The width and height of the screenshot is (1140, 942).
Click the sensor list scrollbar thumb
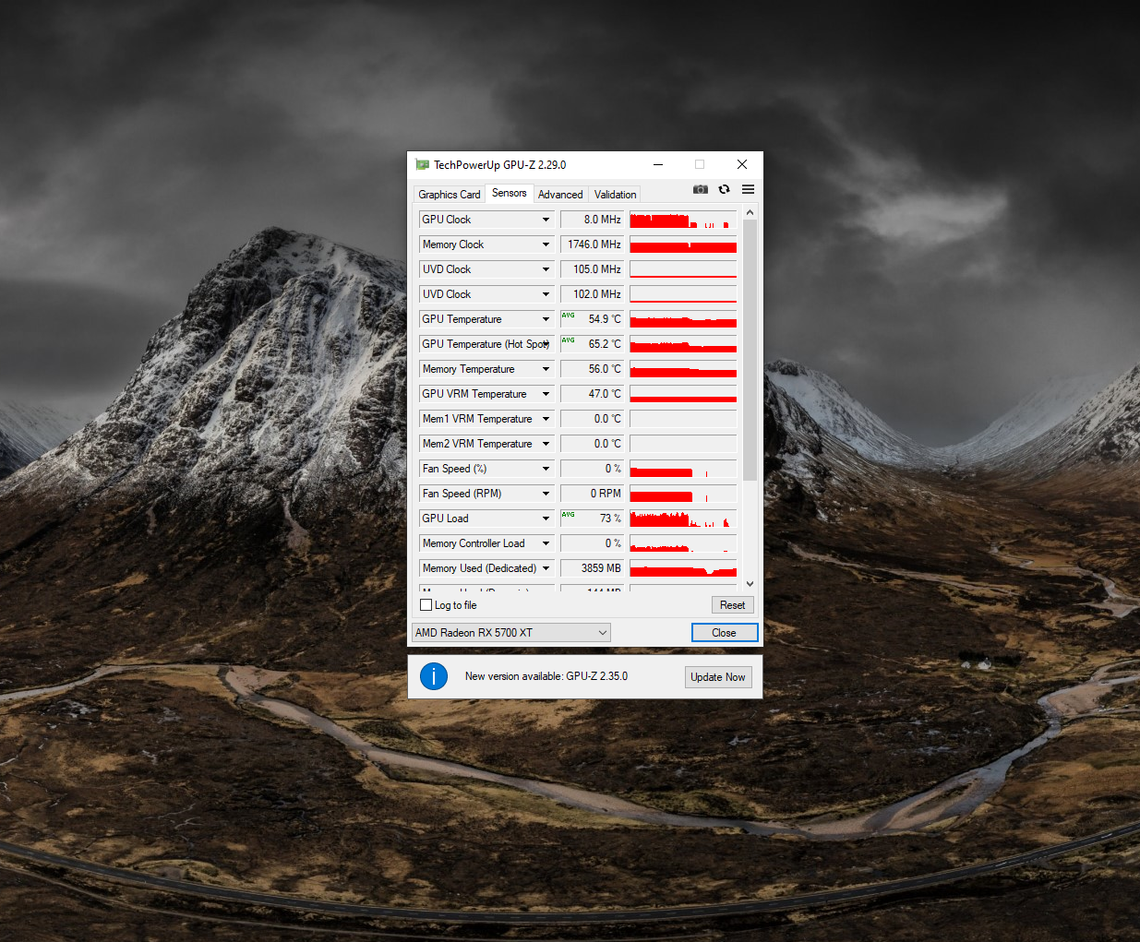750,351
